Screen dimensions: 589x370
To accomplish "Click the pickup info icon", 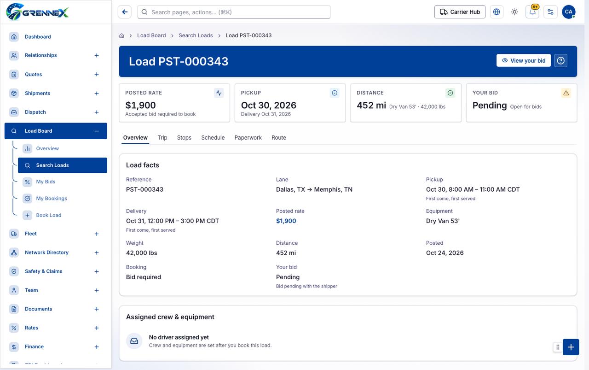I will click(335, 93).
